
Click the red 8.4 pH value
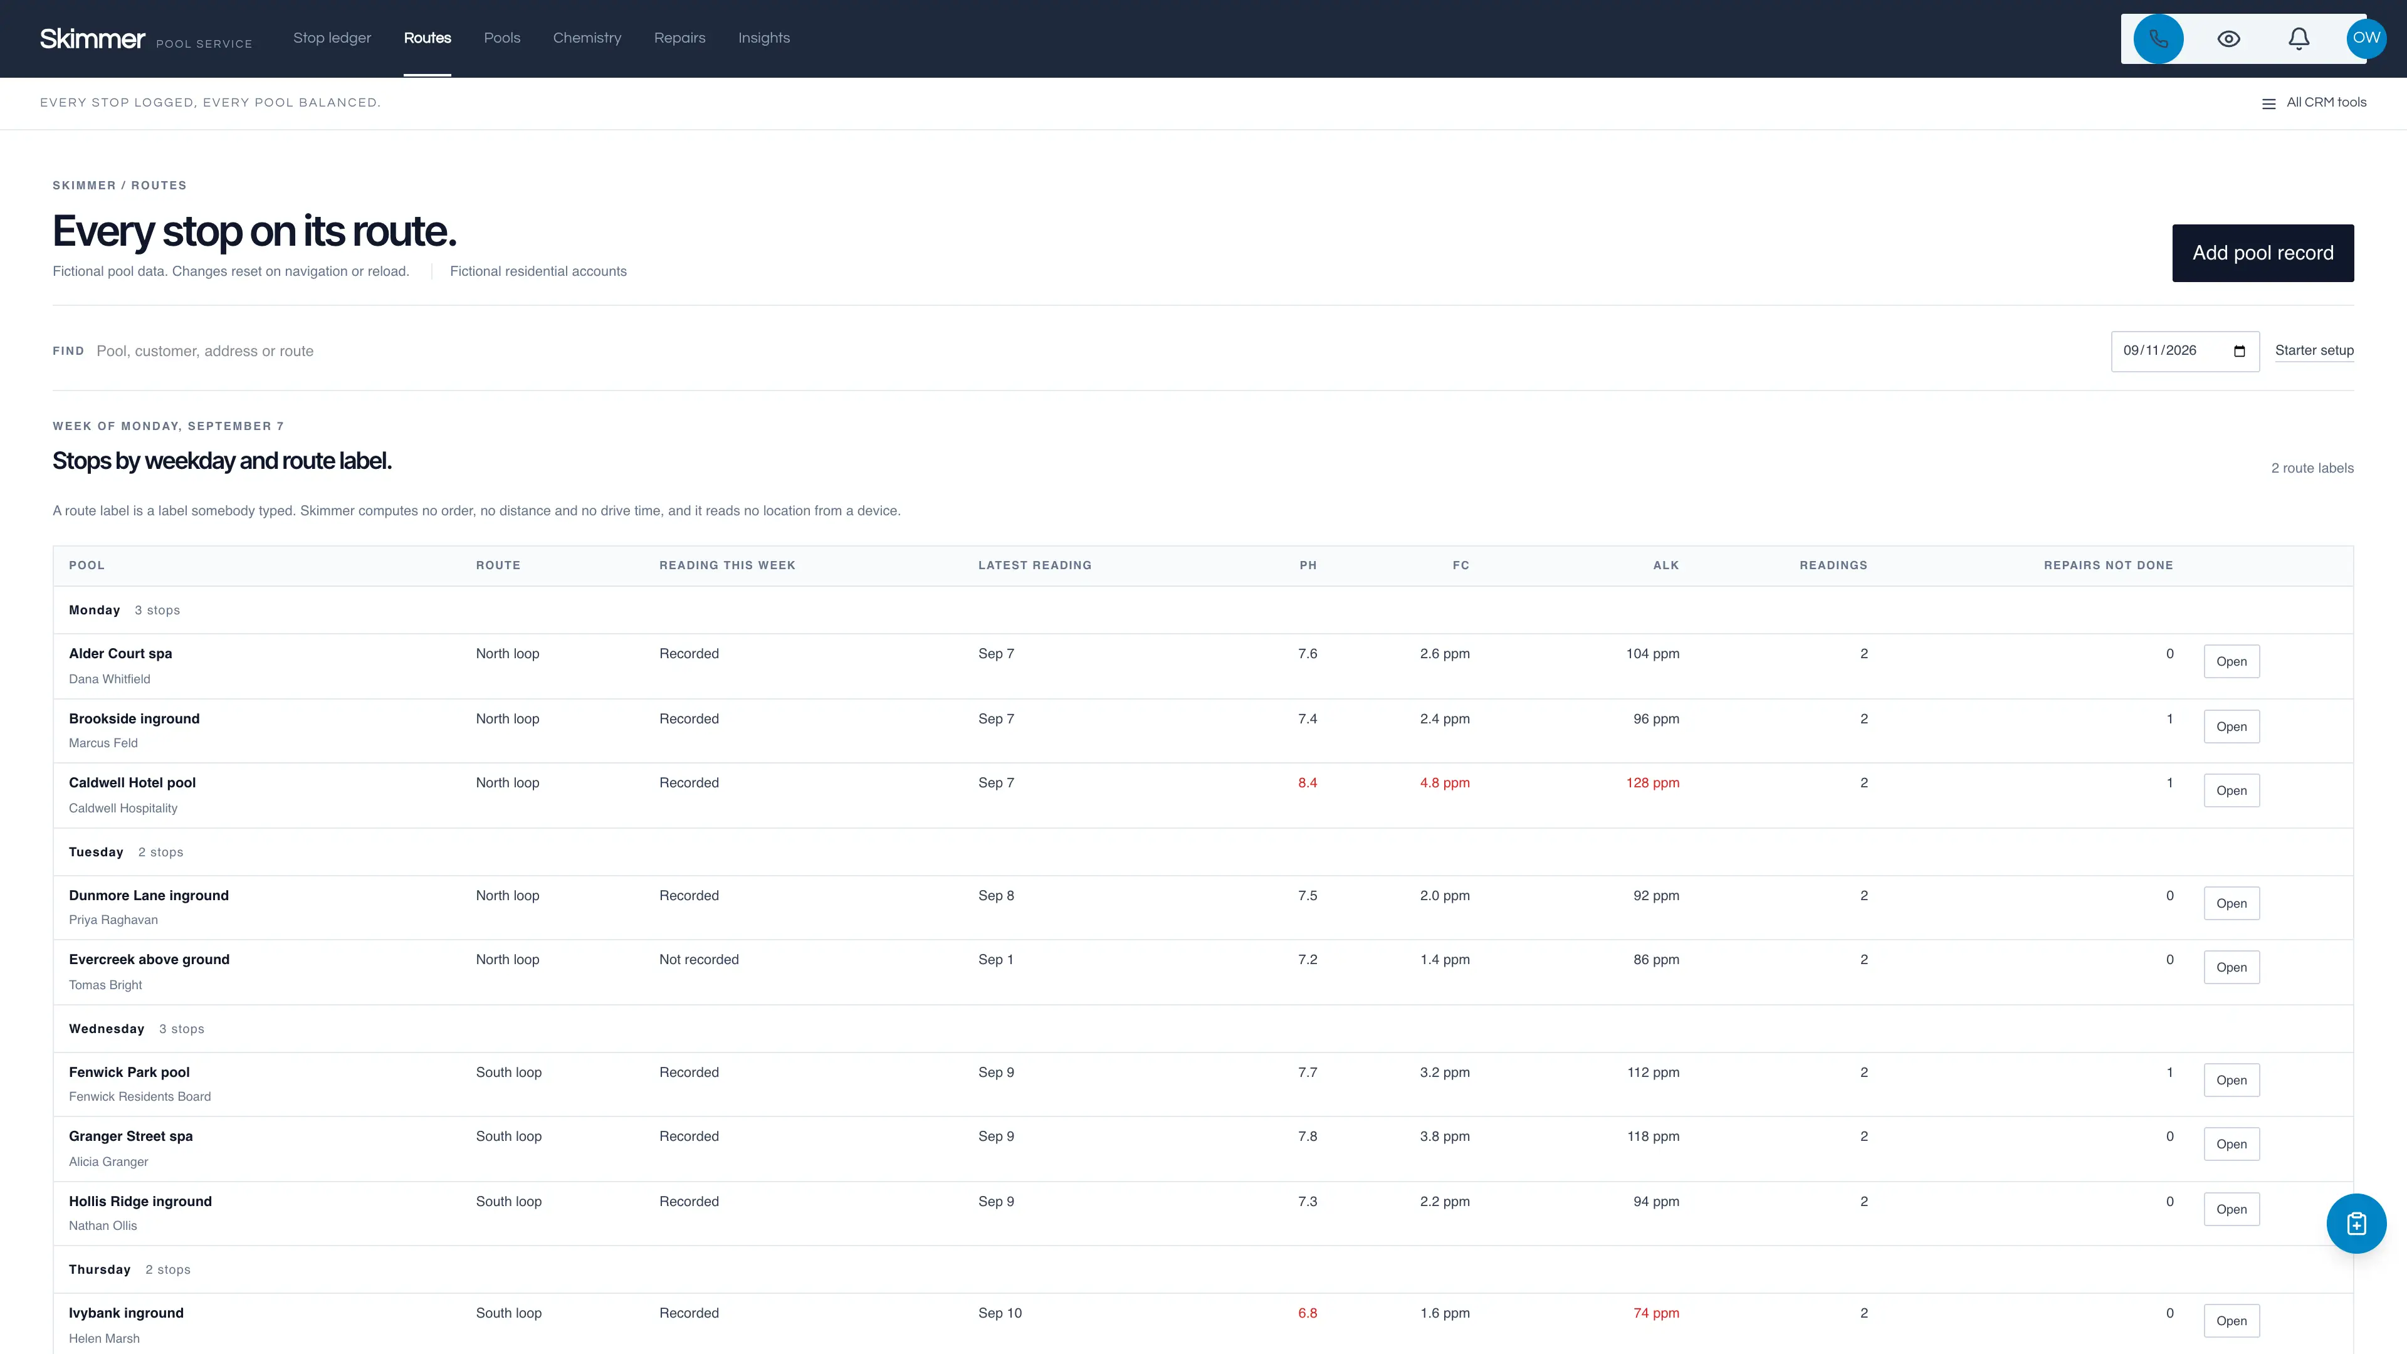tap(1307, 783)
